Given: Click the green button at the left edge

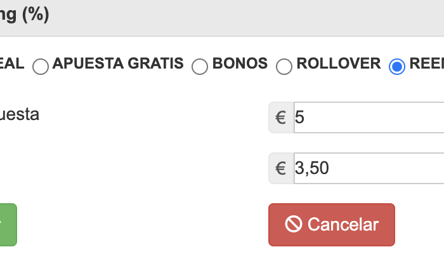Looking at the screenshot, I should click(8, 225).
